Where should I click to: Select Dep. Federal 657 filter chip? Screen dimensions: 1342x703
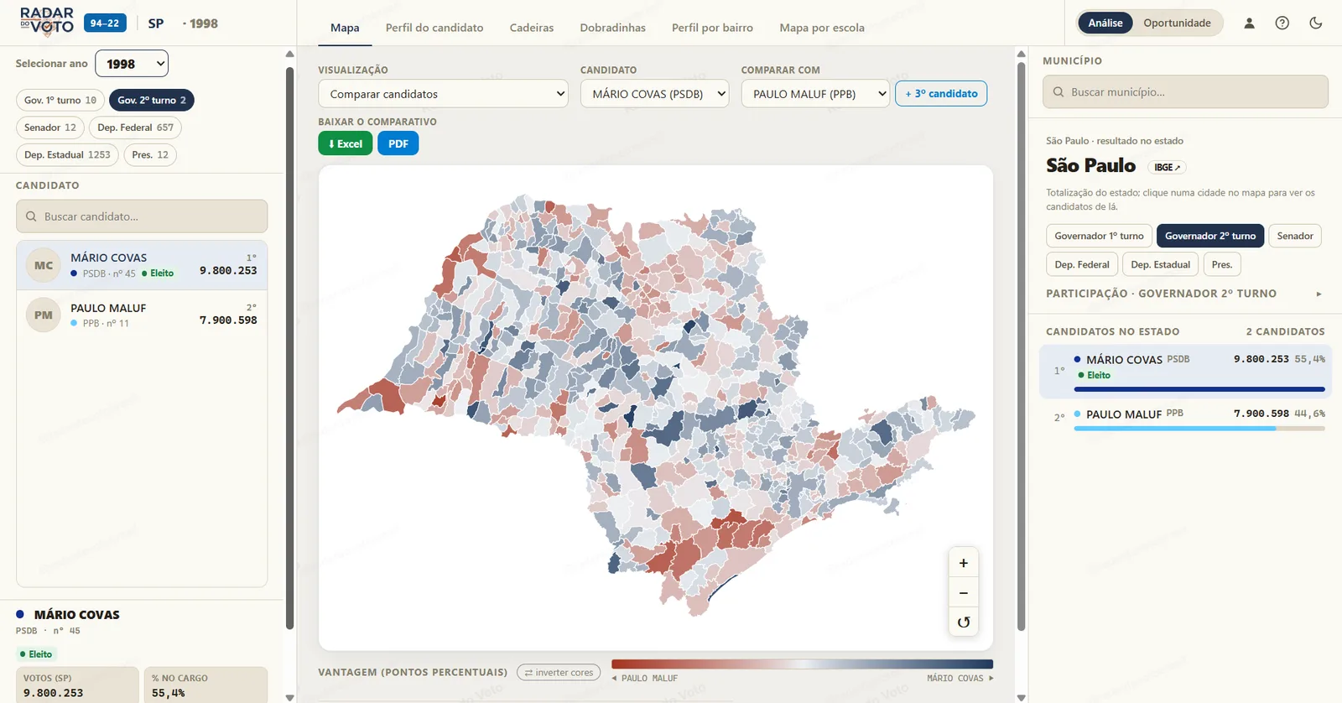pyautogui.click(x=135, y=128)
